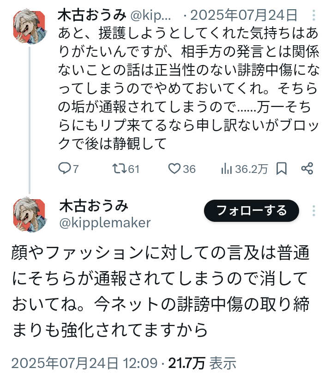330x380 pixels.
Task: Like the first tweet with heart icon
Action: pyautogui.click(x=174, y=169)
